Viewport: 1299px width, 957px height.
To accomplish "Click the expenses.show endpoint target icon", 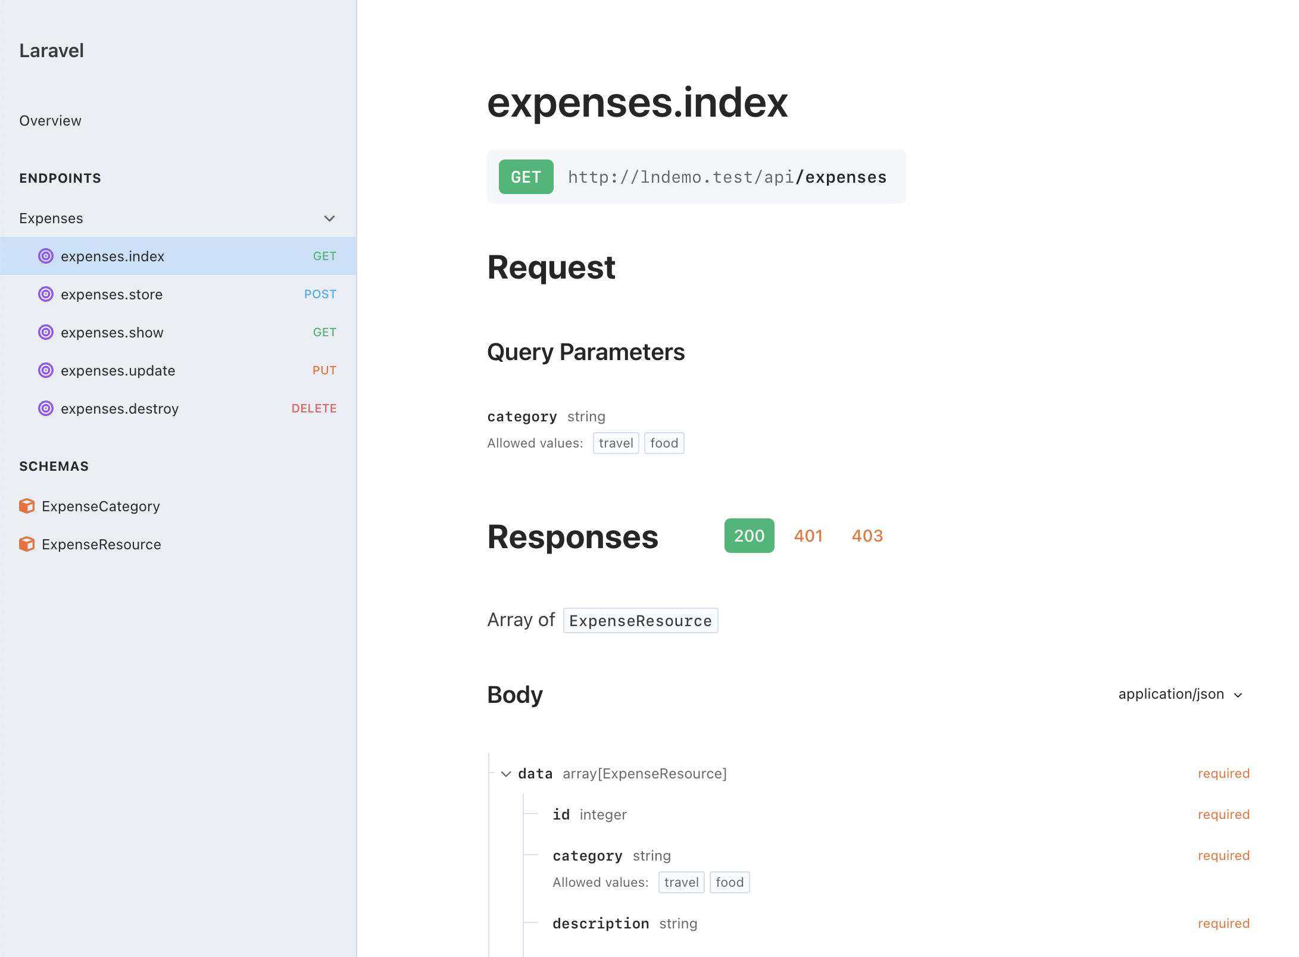I will (46, 332).
